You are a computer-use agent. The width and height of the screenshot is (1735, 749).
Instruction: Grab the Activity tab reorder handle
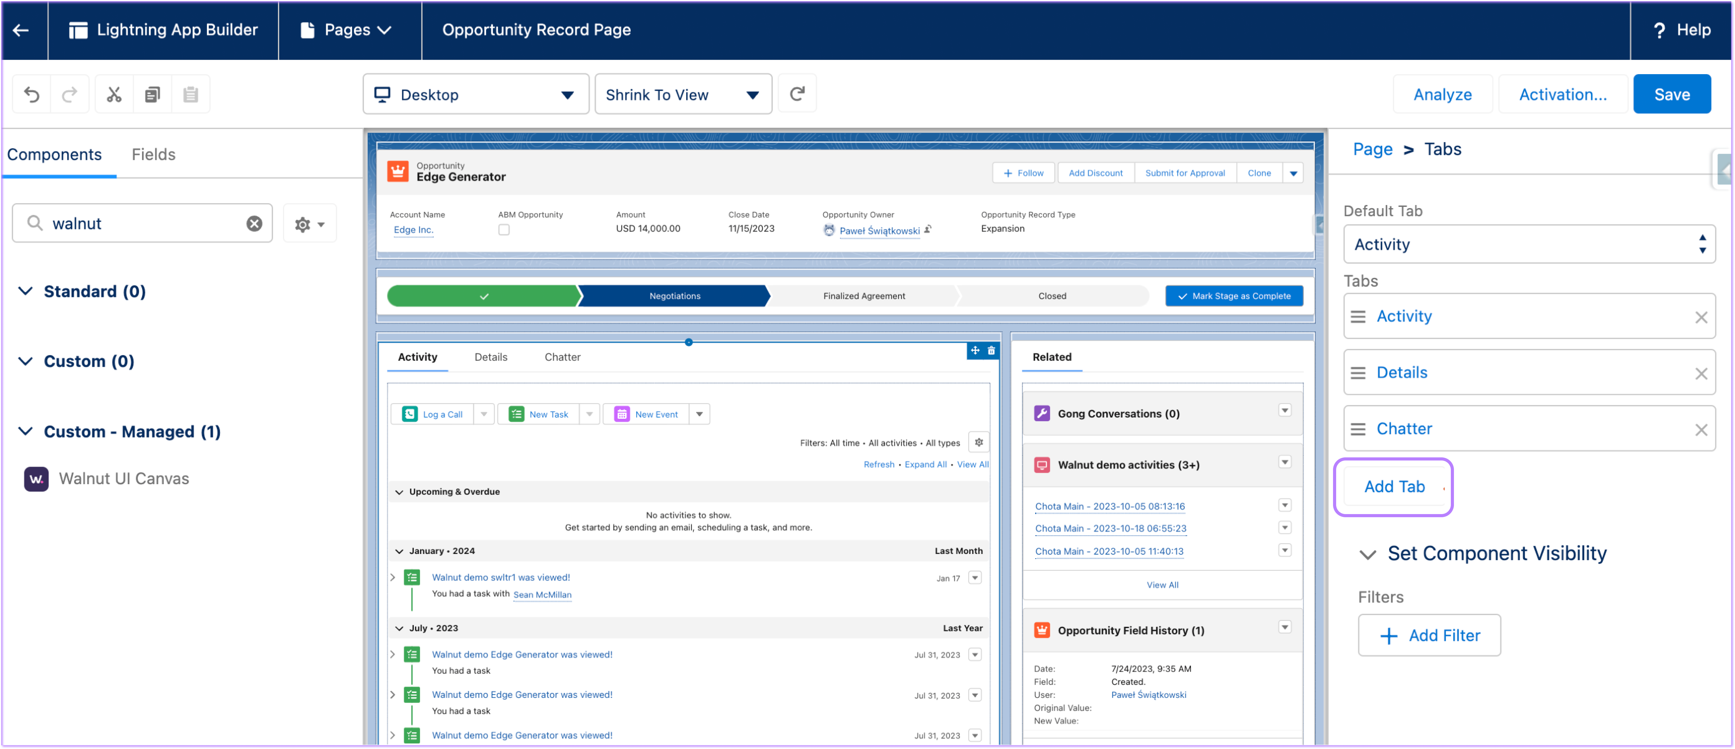tap(1358, 317)
